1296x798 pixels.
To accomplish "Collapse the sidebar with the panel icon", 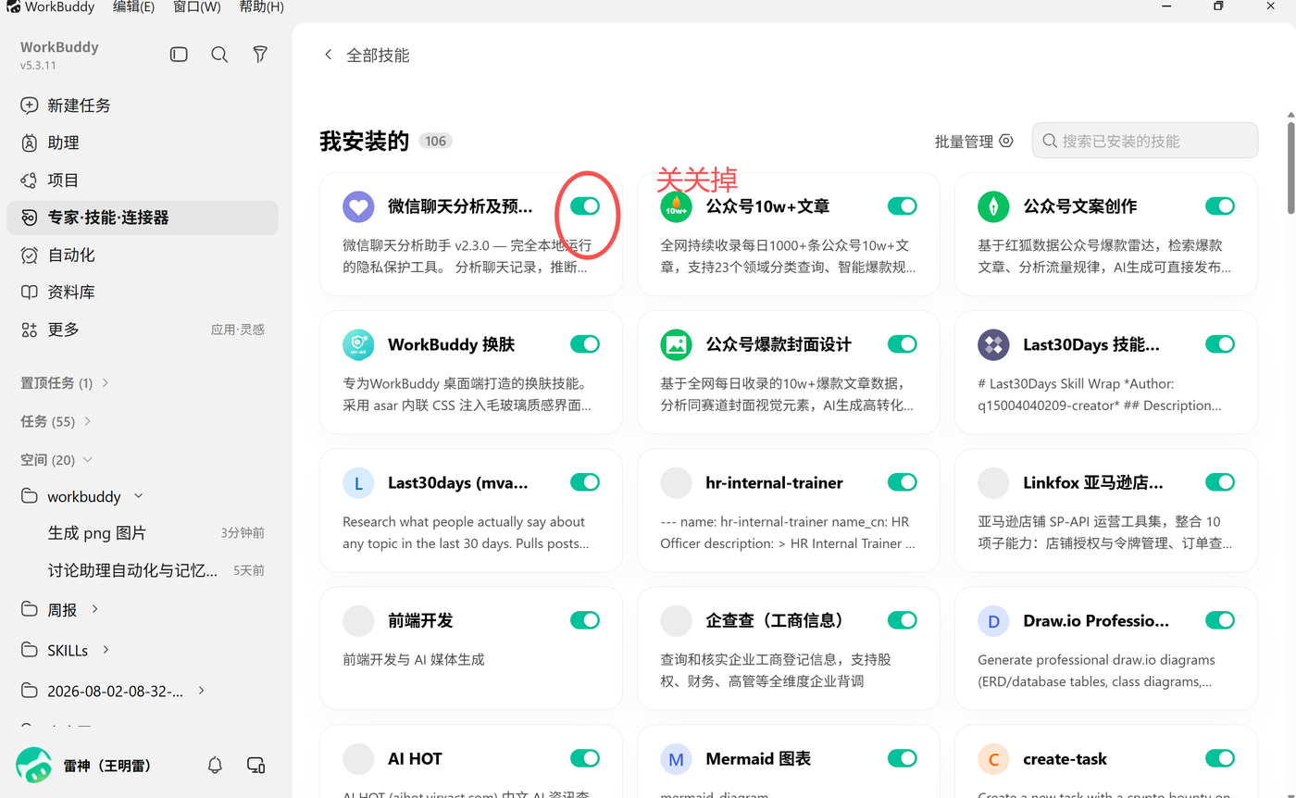I will 179,55.
